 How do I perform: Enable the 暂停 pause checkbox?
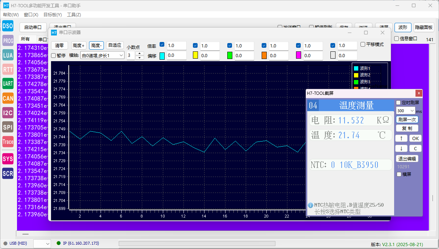[54, 55]
